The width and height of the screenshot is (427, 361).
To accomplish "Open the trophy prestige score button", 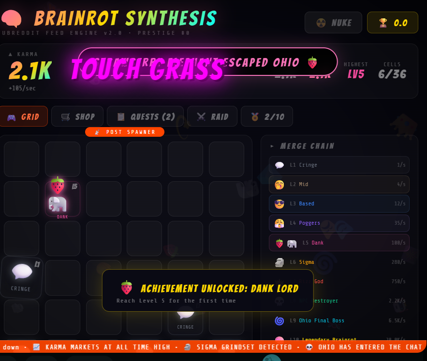I will (392, 23).
